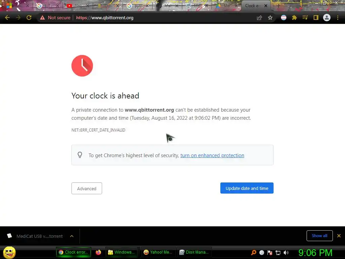This screenshot has height=259, width=345.
Task: Click the turn on enhanced protection link
Action: pyautogui.click(x=212, y=155)
